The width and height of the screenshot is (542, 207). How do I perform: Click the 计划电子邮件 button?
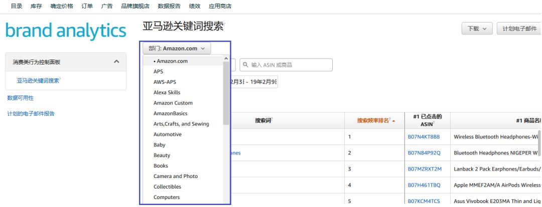point(519,28)
